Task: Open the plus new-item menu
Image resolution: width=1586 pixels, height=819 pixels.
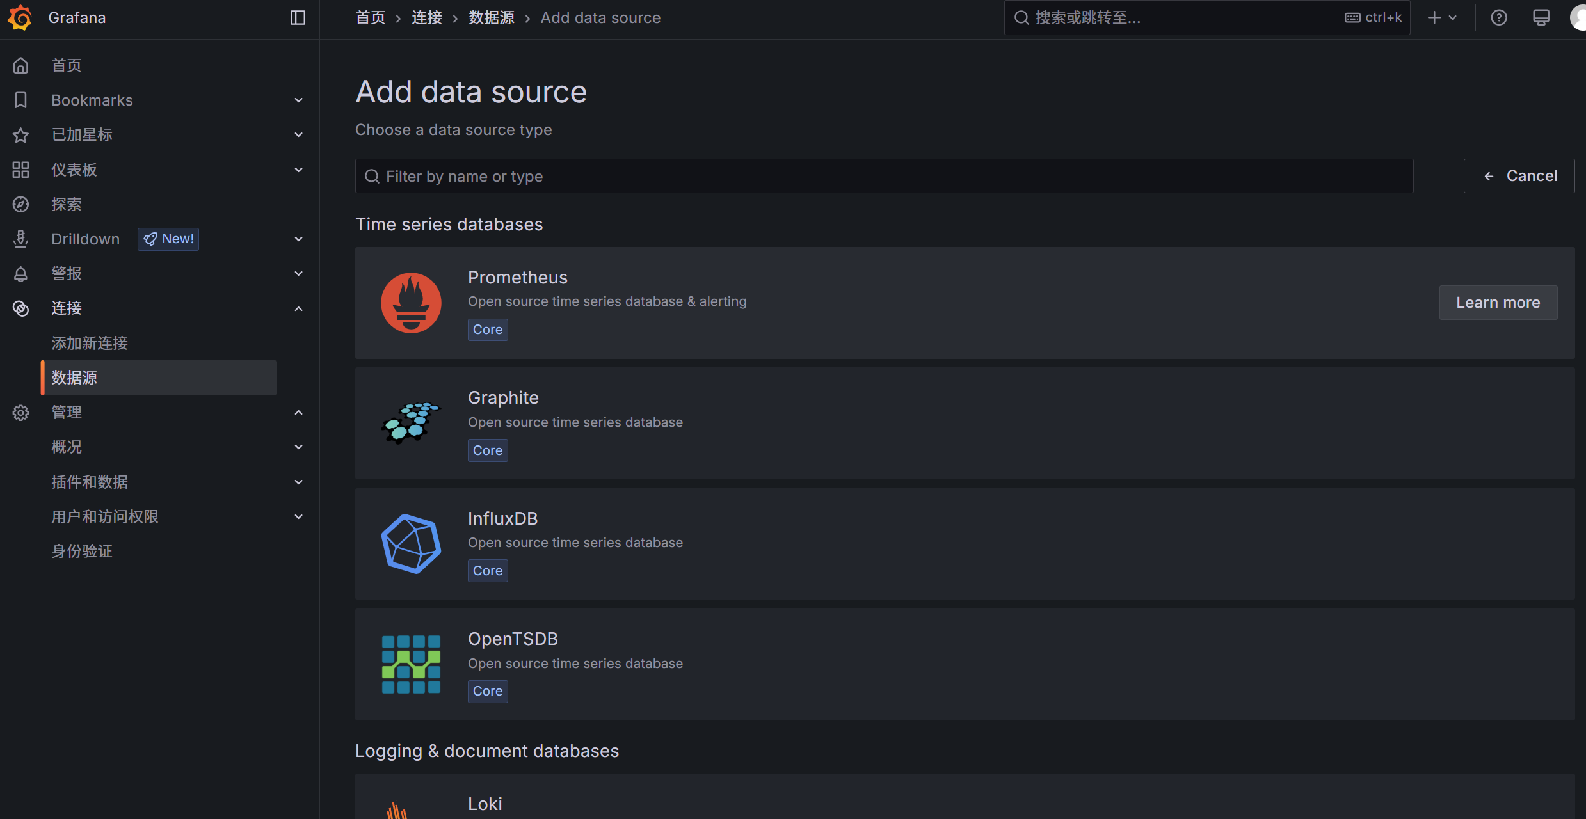Action: (1442, 17)
